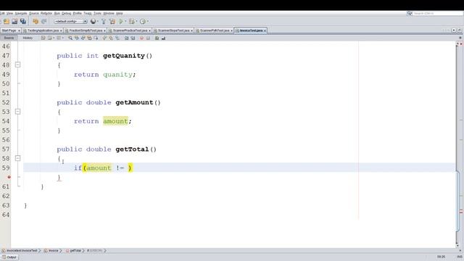Click the Debug Project icon
The height and width of the screenshot is (261, 464).
point(132,21)
